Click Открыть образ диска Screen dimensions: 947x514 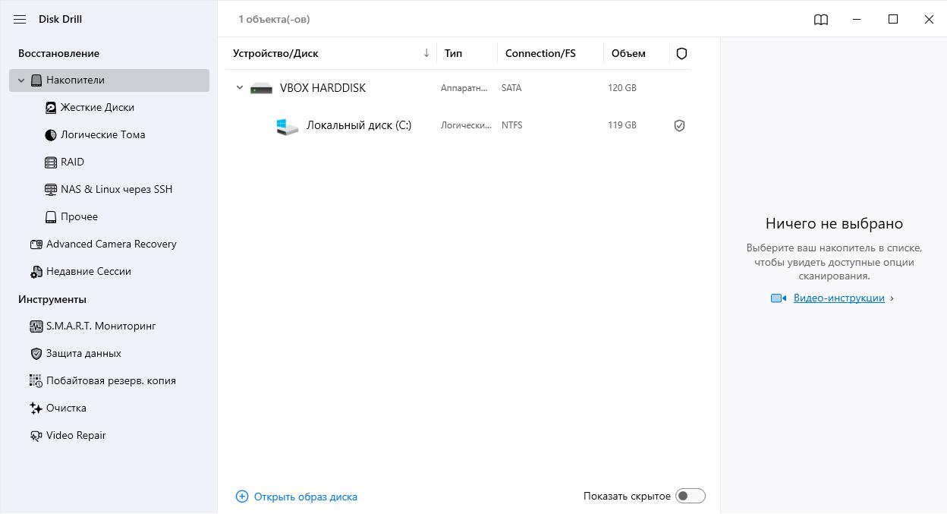[305, 497]
